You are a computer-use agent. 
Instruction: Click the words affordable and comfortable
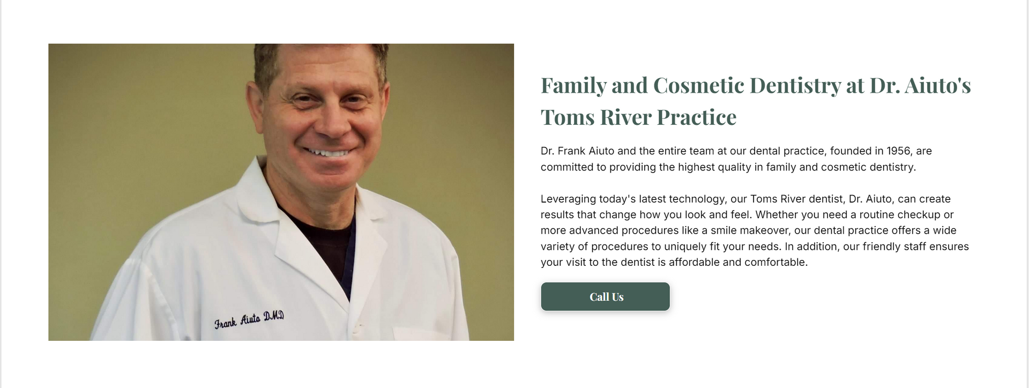(737, 262)
